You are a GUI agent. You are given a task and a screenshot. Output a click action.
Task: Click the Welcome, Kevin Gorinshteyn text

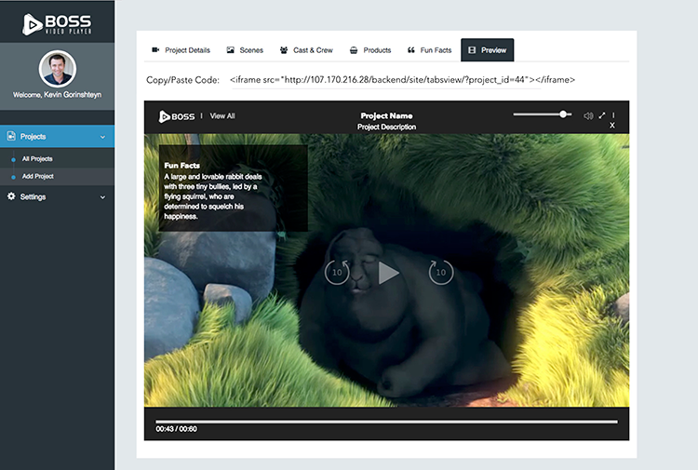click(57, 95)
